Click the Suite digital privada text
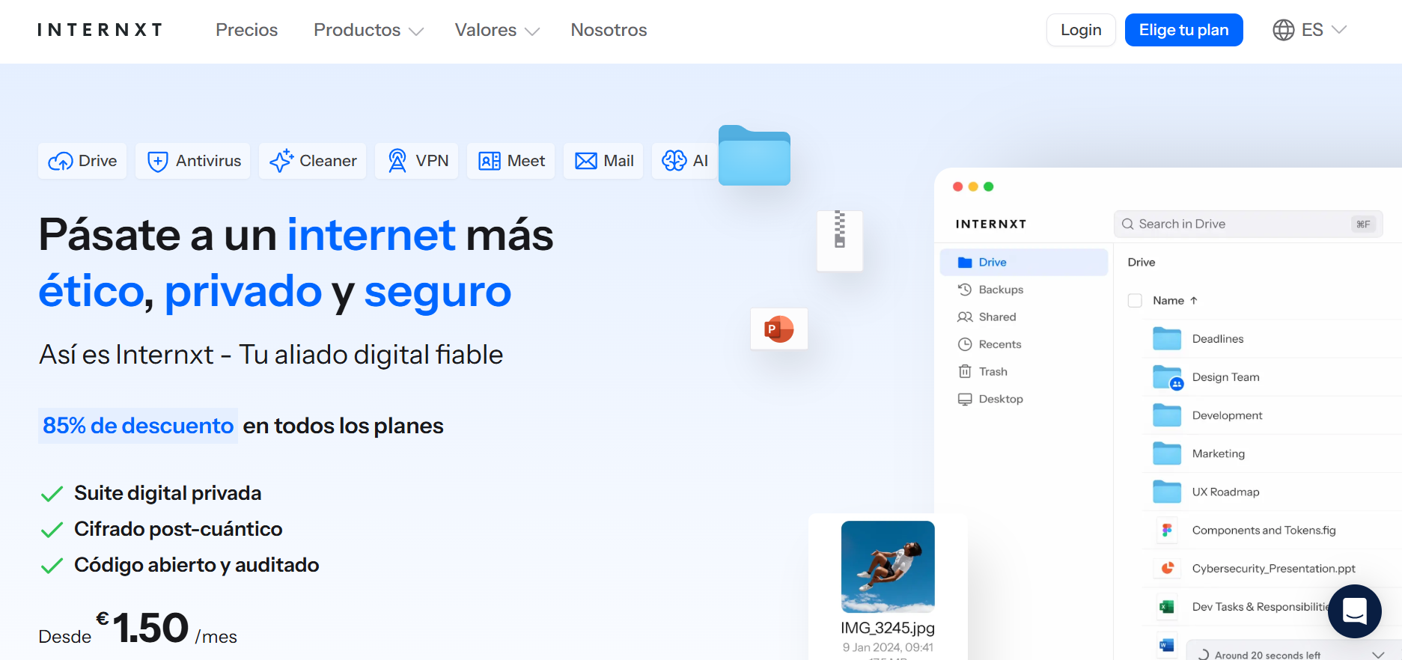 coord(168,493)
